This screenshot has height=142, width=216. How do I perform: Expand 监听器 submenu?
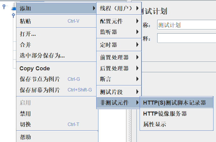(119, 32)
